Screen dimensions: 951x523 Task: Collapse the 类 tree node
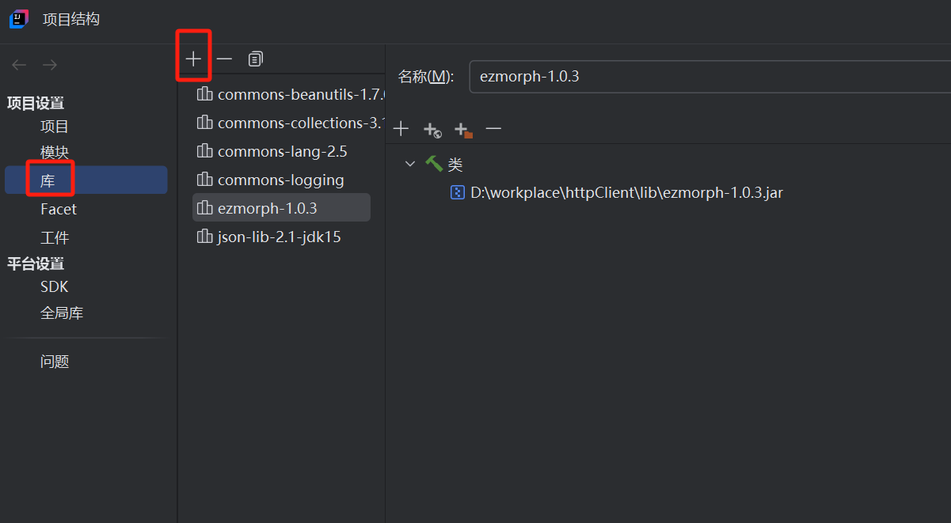(409, 164)
